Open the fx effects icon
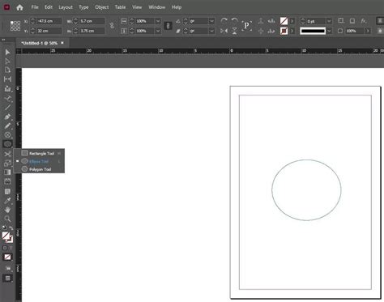Viewport: 384px width, 302px height. (364, 21)
